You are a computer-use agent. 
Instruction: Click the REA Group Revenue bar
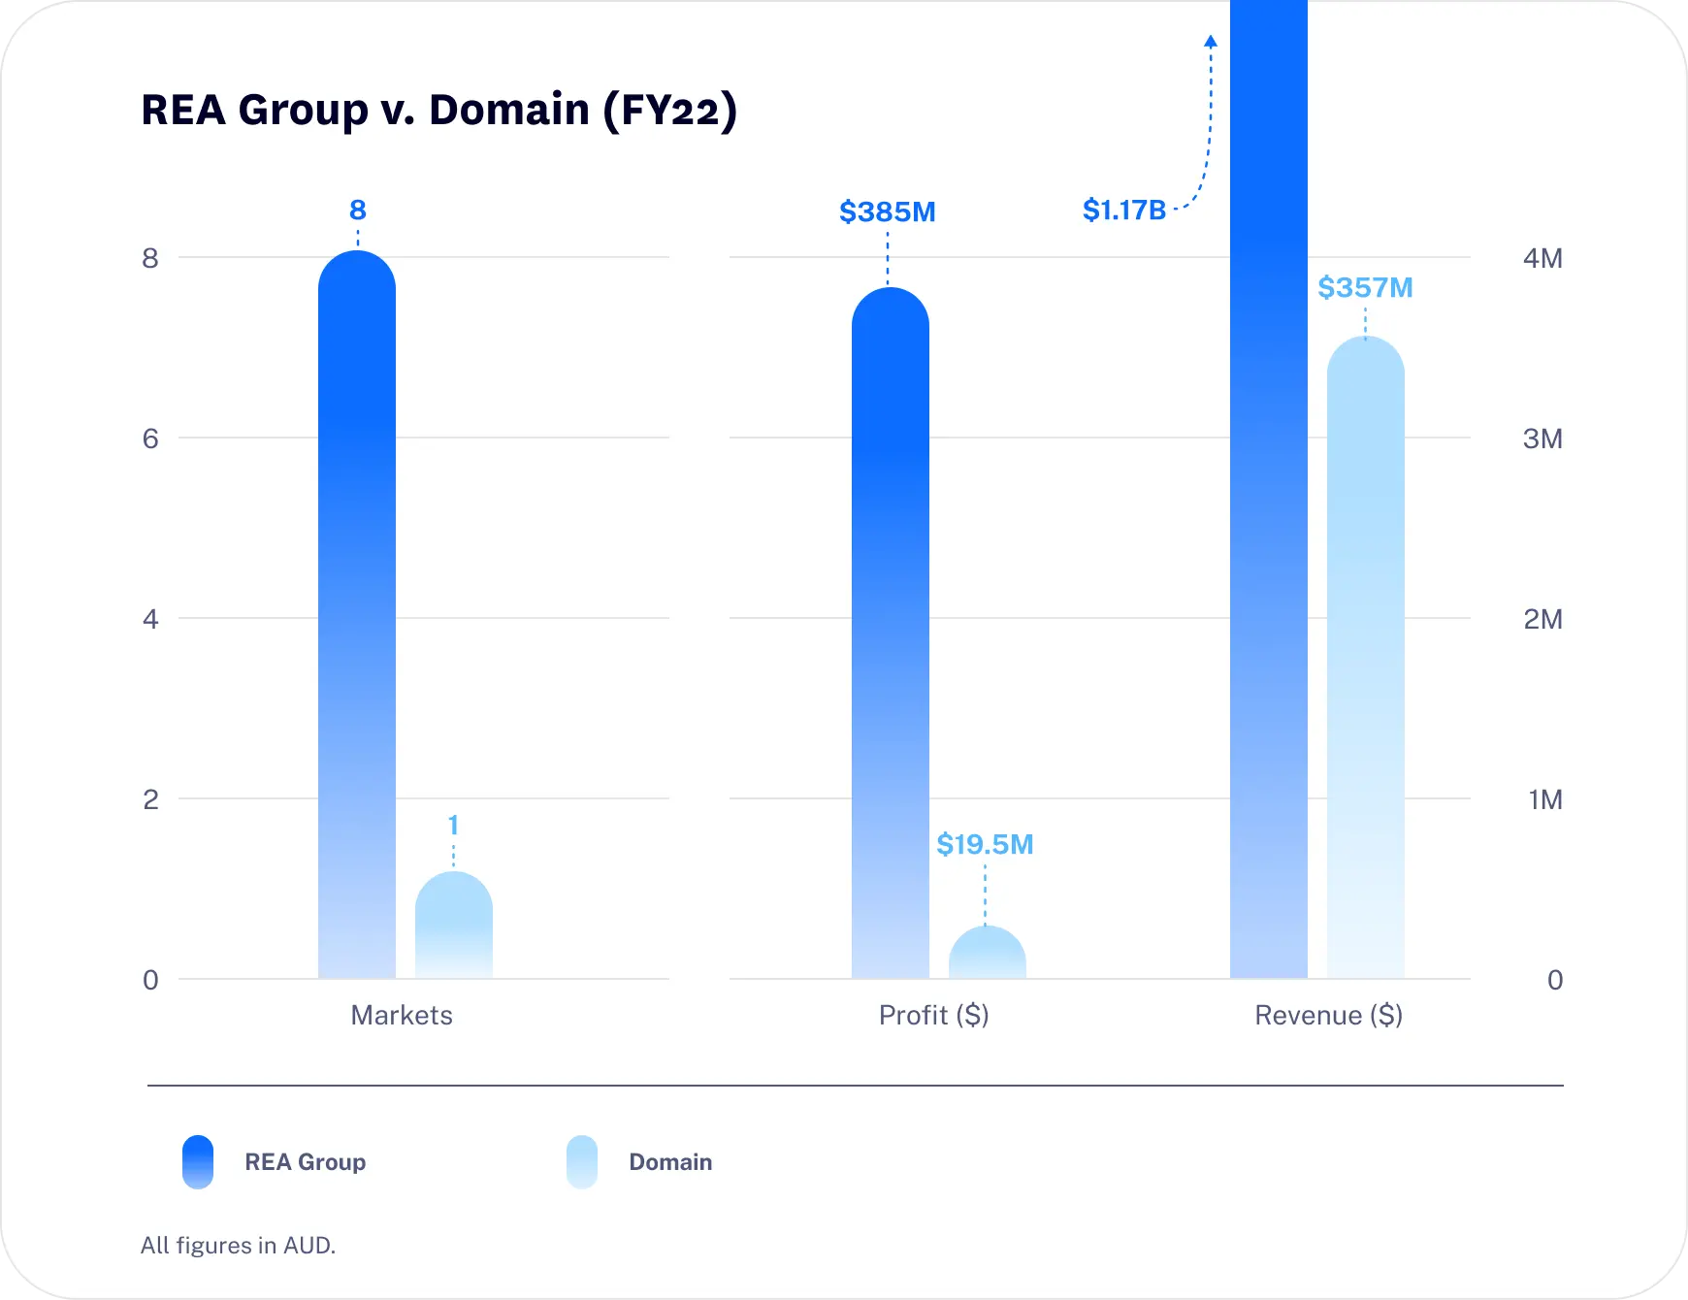click(1269, 489)
